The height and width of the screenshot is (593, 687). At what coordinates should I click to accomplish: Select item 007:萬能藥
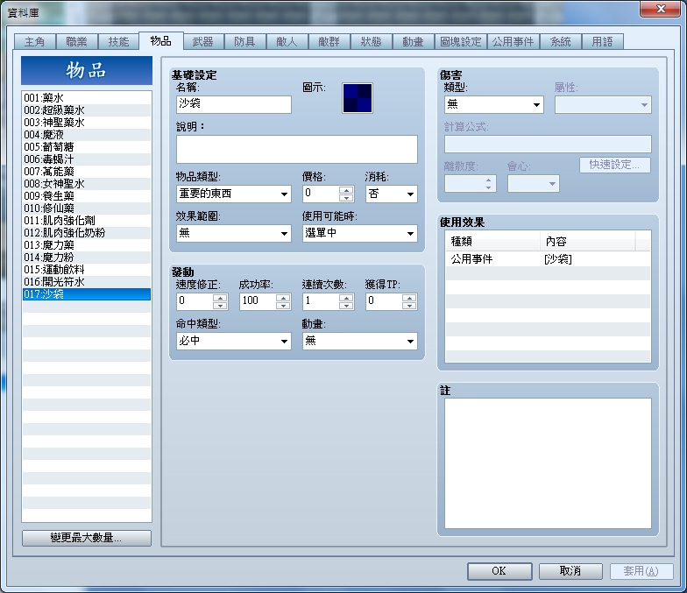(x=87, y=172)
